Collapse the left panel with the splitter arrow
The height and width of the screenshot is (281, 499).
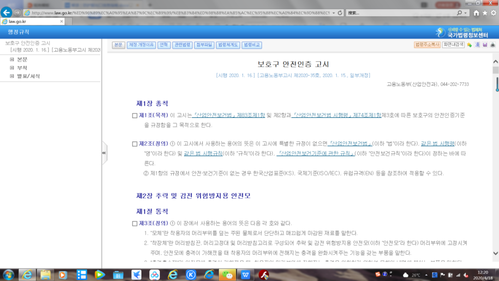pos(104,153)
